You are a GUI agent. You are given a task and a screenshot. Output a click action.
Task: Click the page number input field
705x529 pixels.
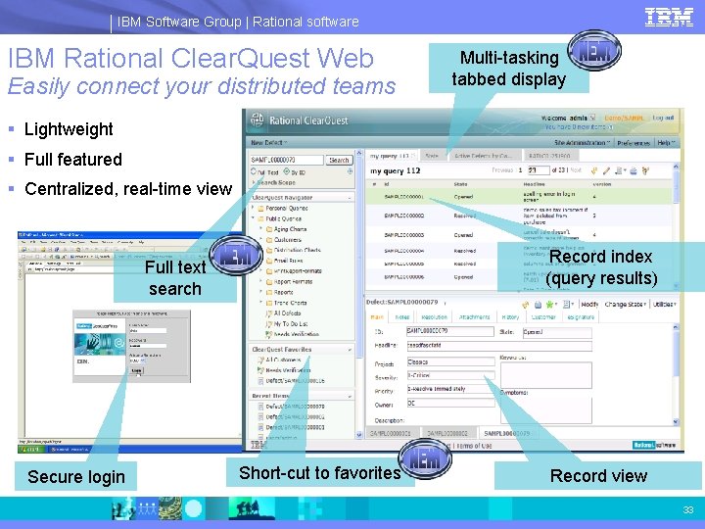(x=538, y=170)
